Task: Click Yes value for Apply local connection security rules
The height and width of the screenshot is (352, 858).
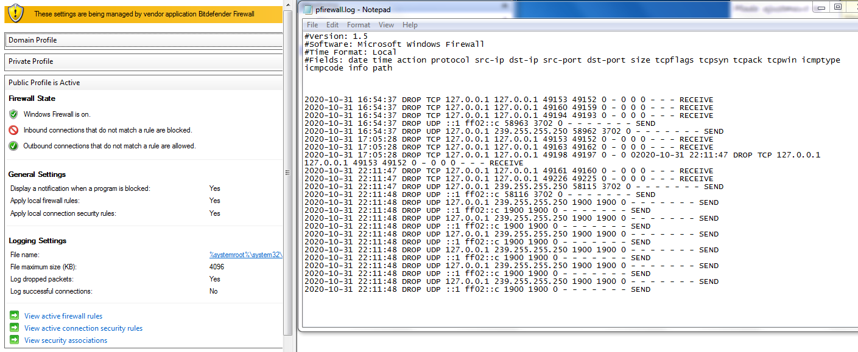Action: (x=214, y=213)
